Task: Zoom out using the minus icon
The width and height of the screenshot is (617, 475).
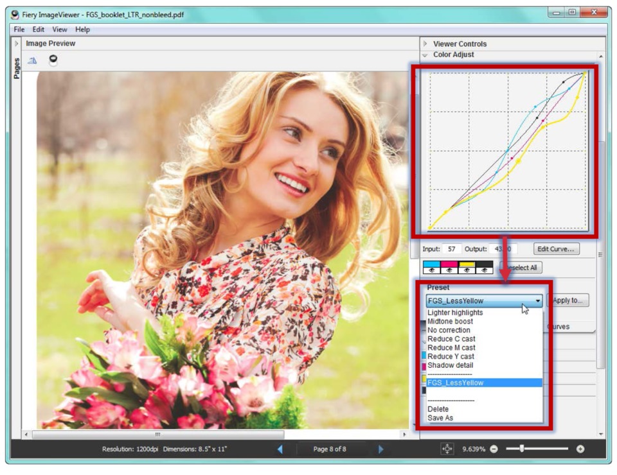Action: pos(494,449)
